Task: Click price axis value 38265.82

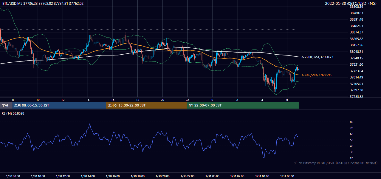Action: 357,39
